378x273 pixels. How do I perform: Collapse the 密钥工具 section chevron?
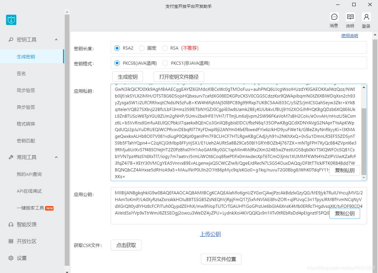coord(56,40)
